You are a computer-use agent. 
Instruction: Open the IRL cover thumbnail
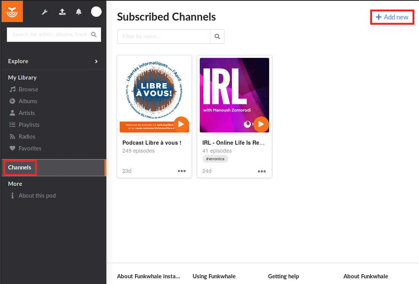(x=234, y=95)
